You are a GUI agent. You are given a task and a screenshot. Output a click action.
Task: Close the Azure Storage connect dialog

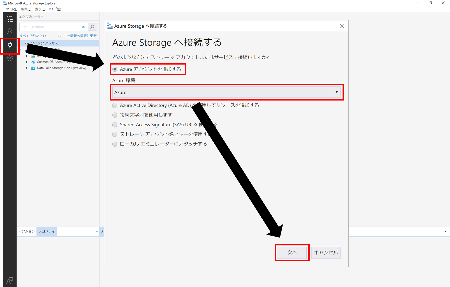click(342, 26)
